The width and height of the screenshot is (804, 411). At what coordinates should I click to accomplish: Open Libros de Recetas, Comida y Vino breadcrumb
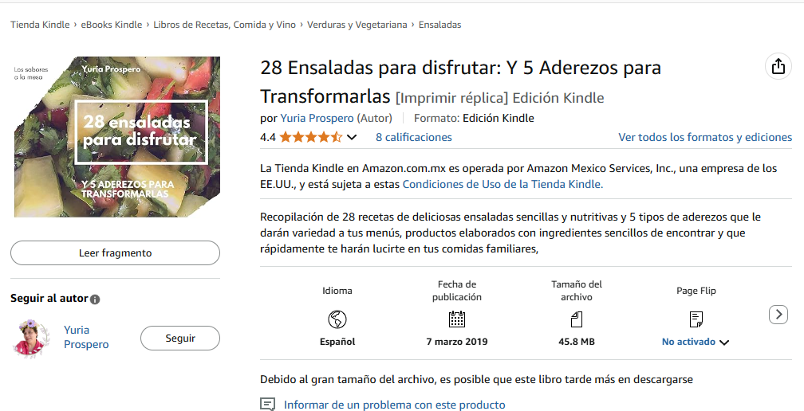pyautogui.click(x=225, y=25)
